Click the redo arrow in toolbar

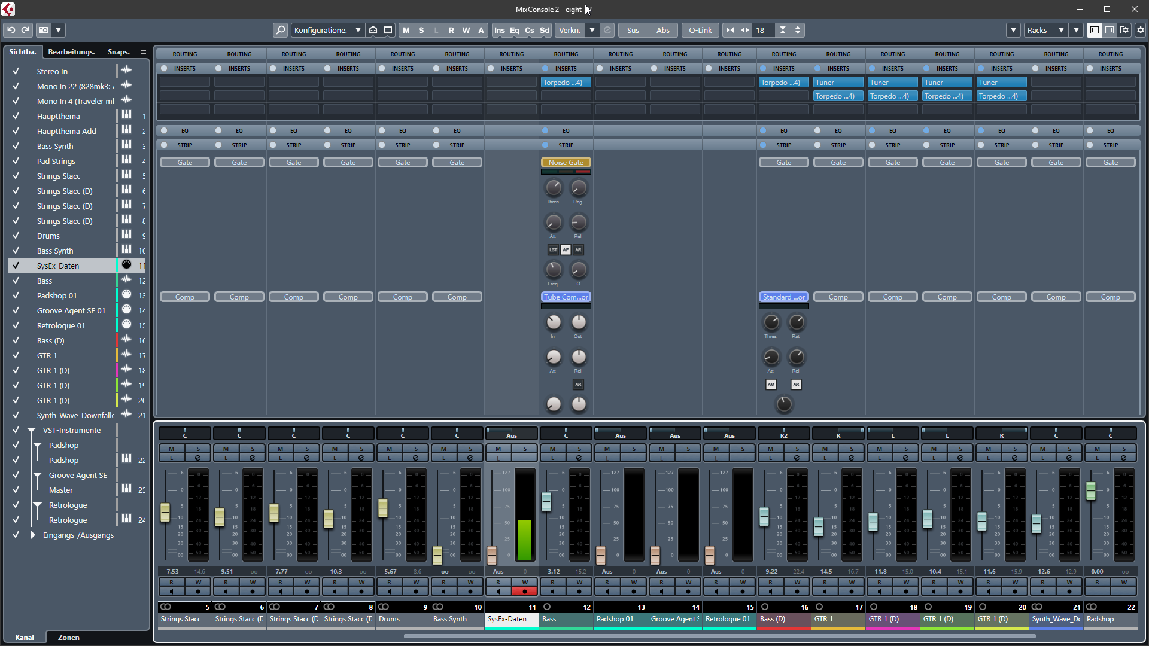[x=25, y=30]
